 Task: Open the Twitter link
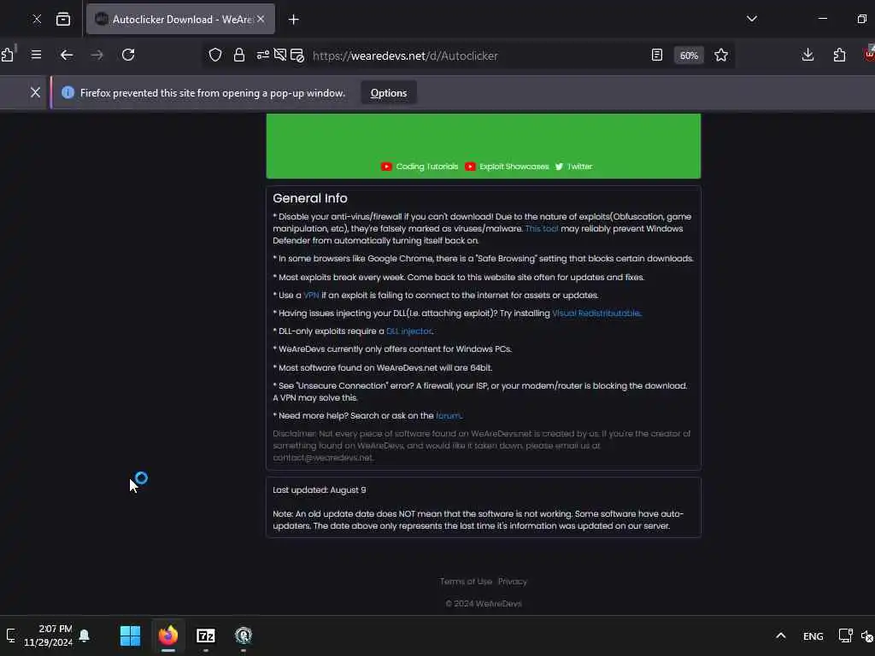(x=573, y=167)
